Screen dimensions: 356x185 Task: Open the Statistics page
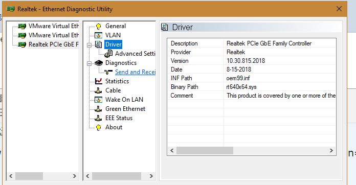[x=117, y=81]
